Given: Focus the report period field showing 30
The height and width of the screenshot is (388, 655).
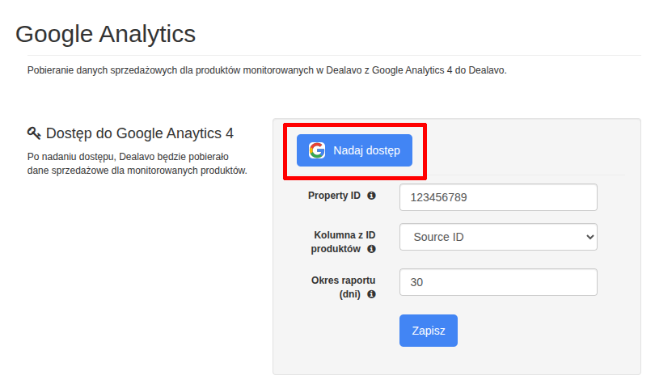Looking at the screenshot, I should [x=498, y=282].
